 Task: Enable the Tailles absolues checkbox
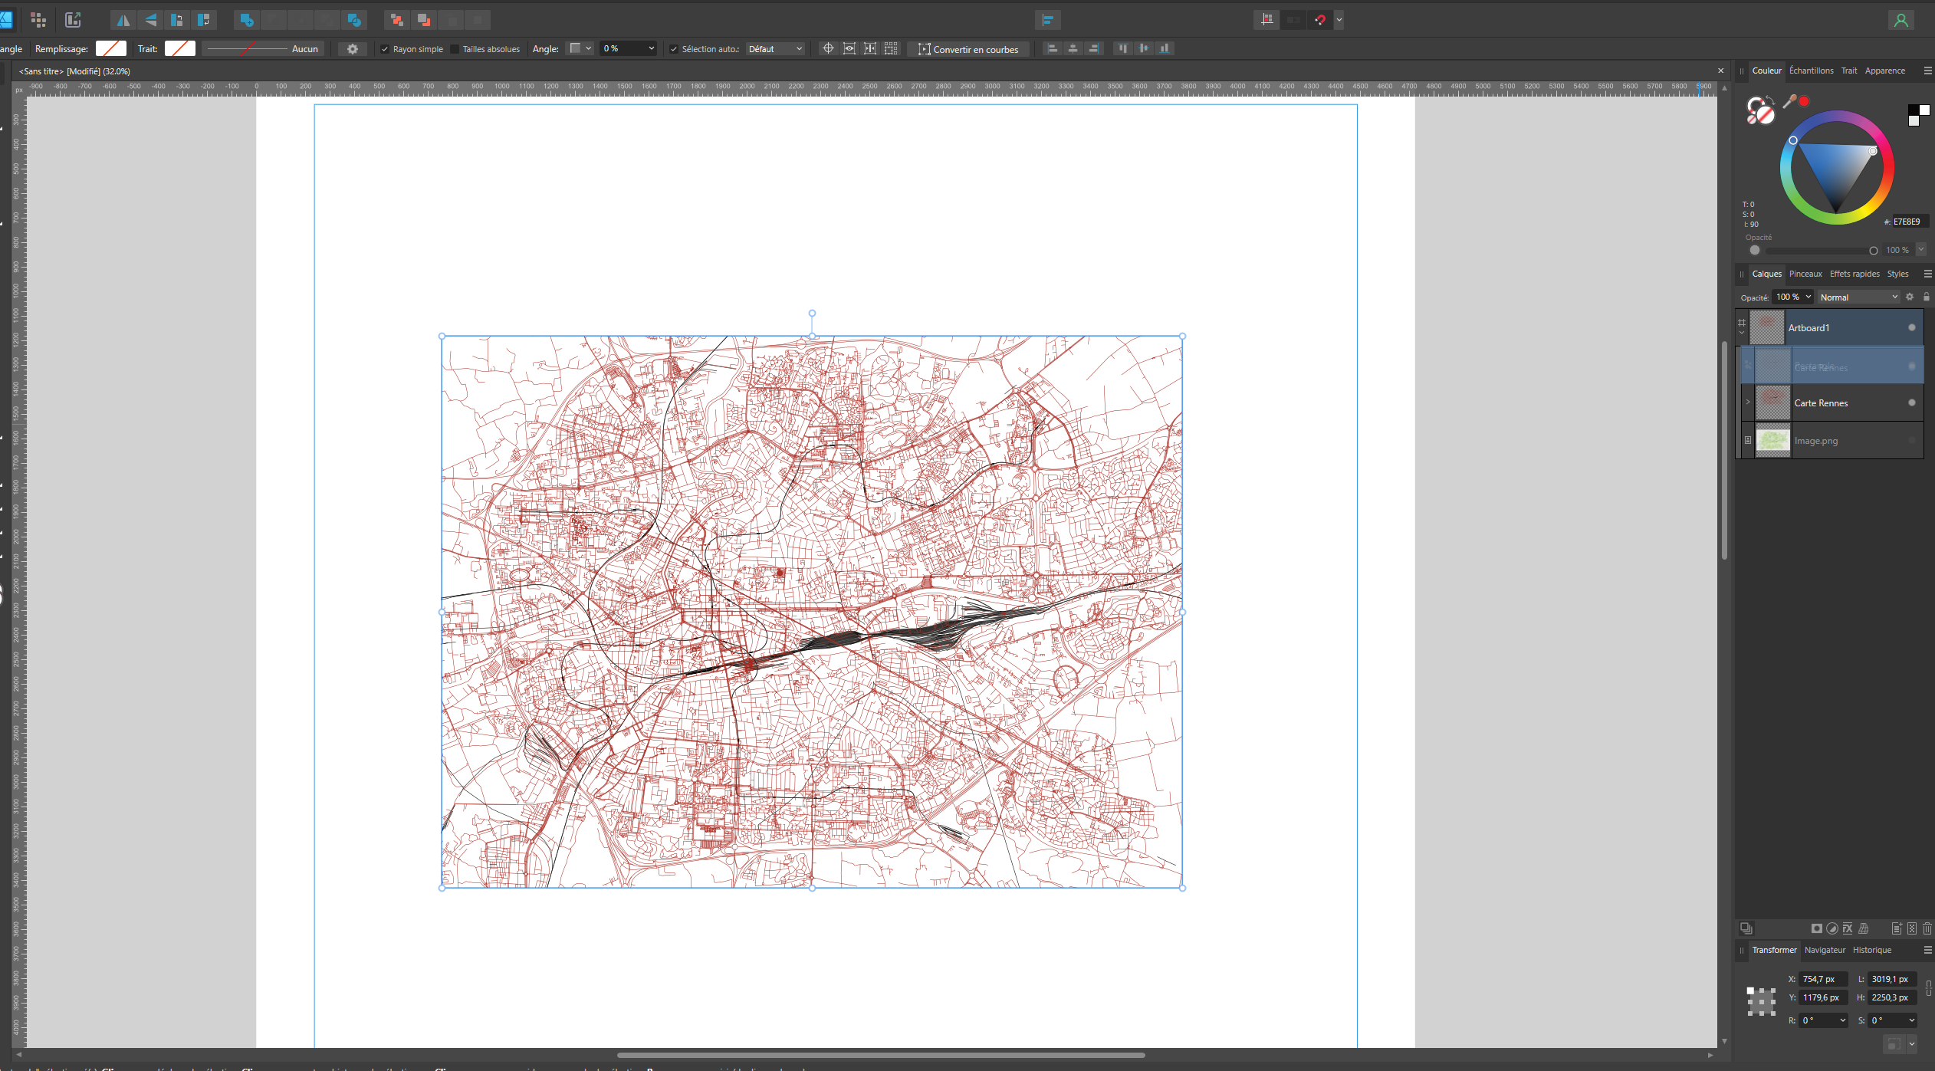pyautogui.click(x=455, y=49)
